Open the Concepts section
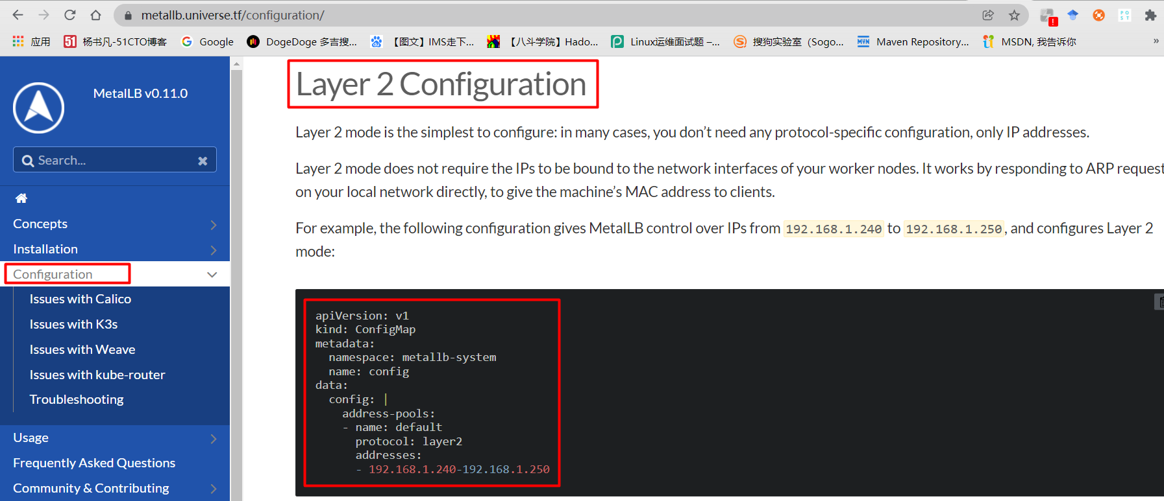 pos(40,224)
